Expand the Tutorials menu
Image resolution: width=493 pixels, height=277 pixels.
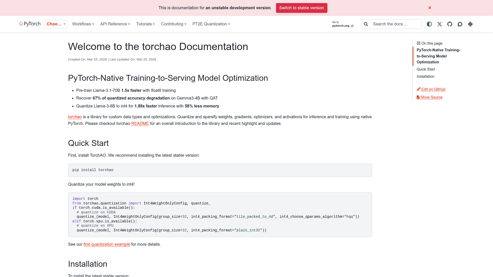(145, 24)
